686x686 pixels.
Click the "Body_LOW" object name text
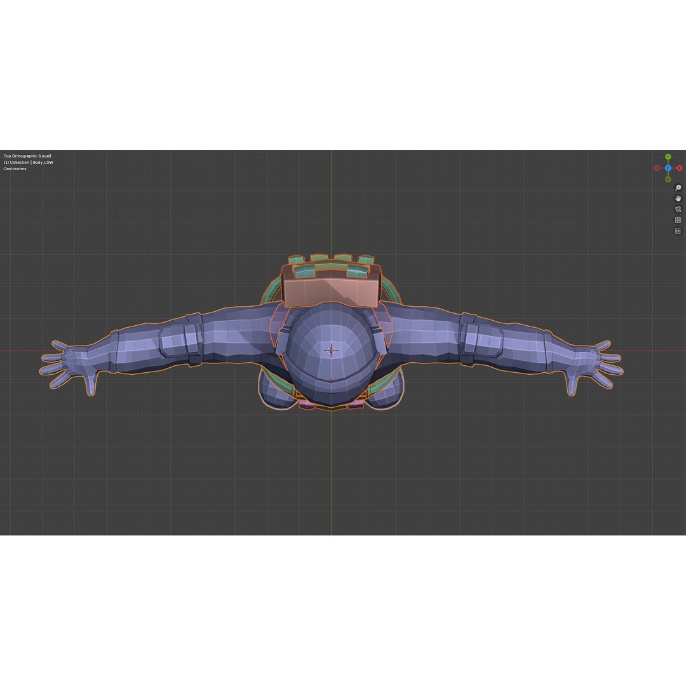pos(44,162)
